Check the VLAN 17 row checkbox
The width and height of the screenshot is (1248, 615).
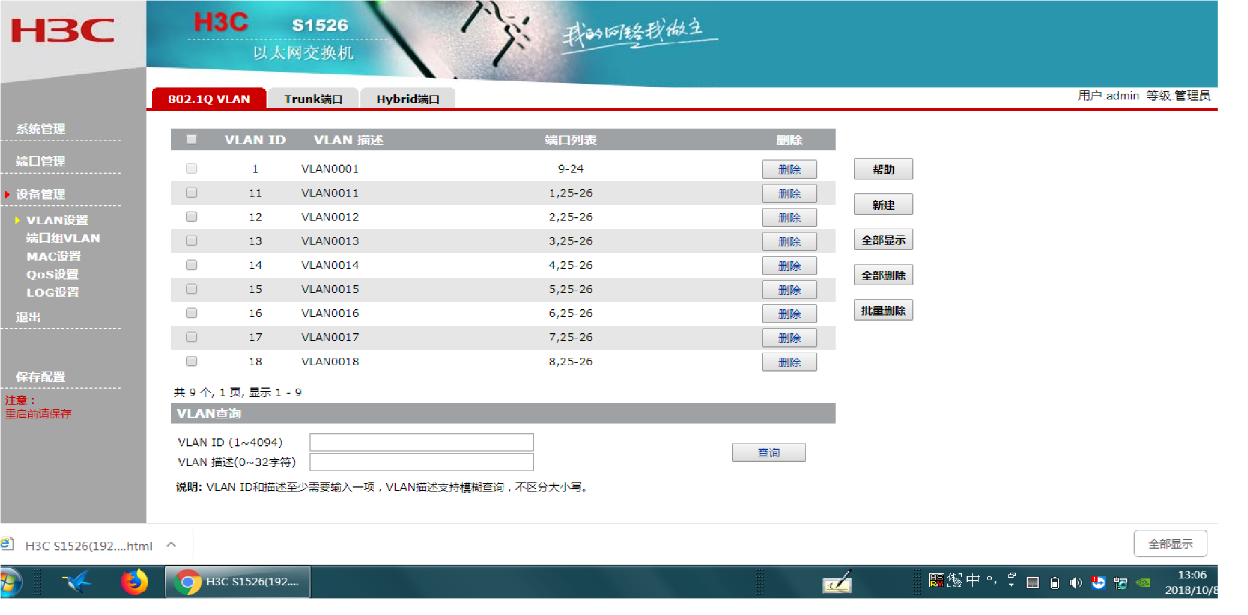192,337
